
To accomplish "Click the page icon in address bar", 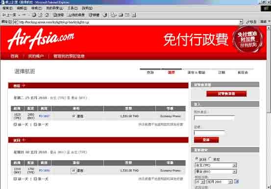I will click(x=16, y=22).
